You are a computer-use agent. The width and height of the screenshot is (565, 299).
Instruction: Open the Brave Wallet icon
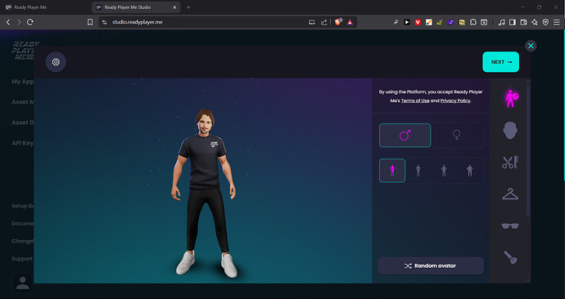click(x=523, y=22)
